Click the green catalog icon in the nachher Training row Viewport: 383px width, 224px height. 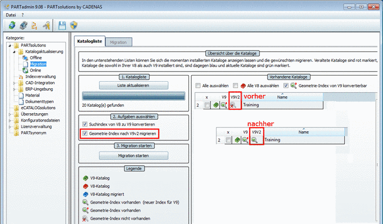[x=237, y=140]
